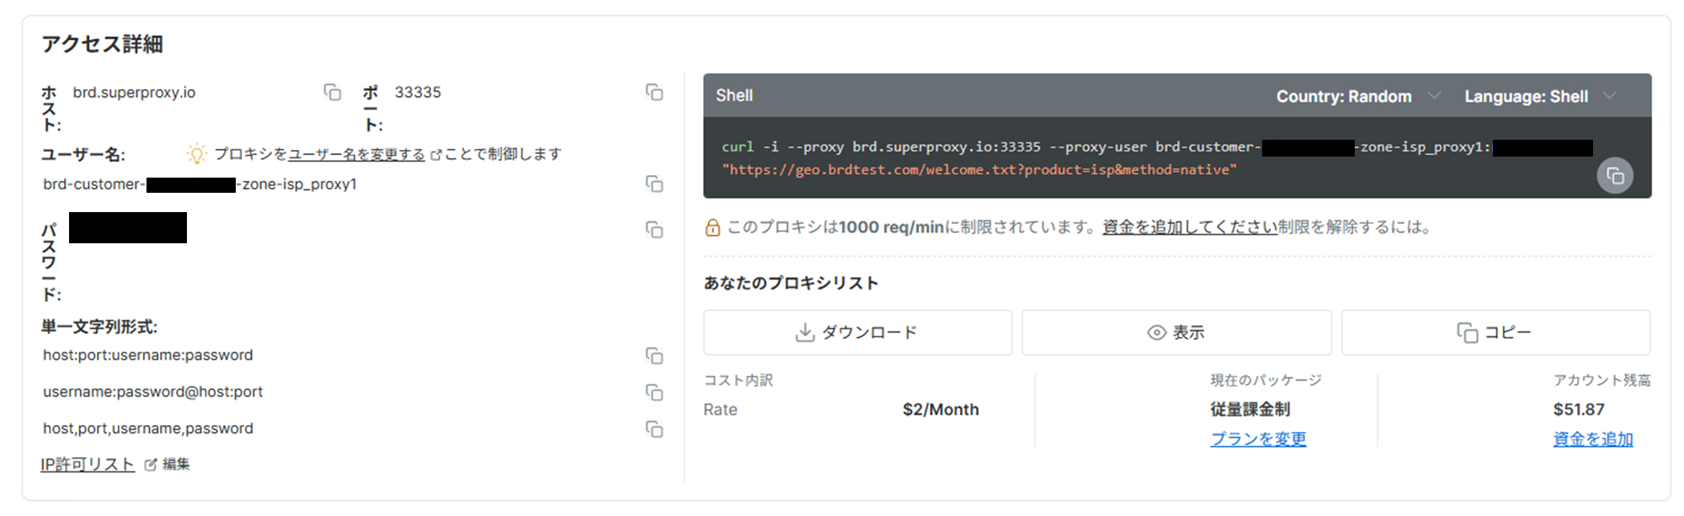Open the プランを変更 link

(1258, 439)
